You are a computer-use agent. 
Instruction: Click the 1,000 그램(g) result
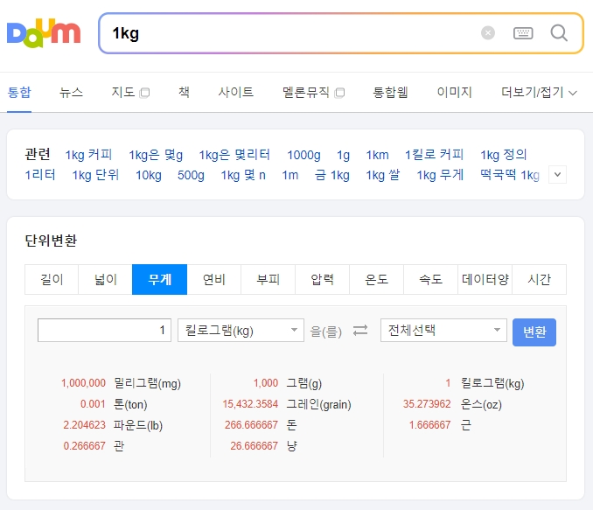(288, 383)
